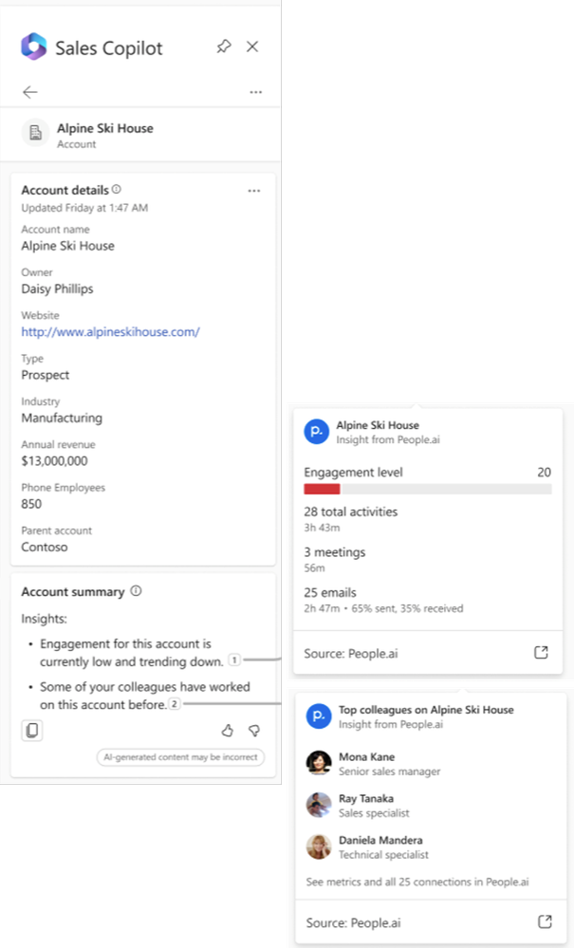The image size is (574, 948).
Task: Click the Mona Kane name
Action: pyautogui.click(x=367, y=756)
